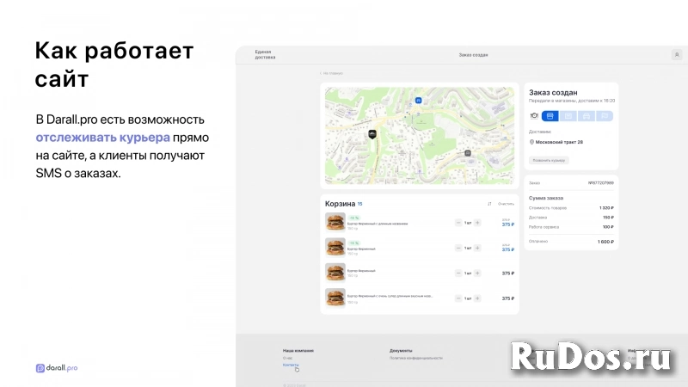Increase quantity of fourth burger item
Image resolution: width=688 pixels, height=387 pixels.
477,298
